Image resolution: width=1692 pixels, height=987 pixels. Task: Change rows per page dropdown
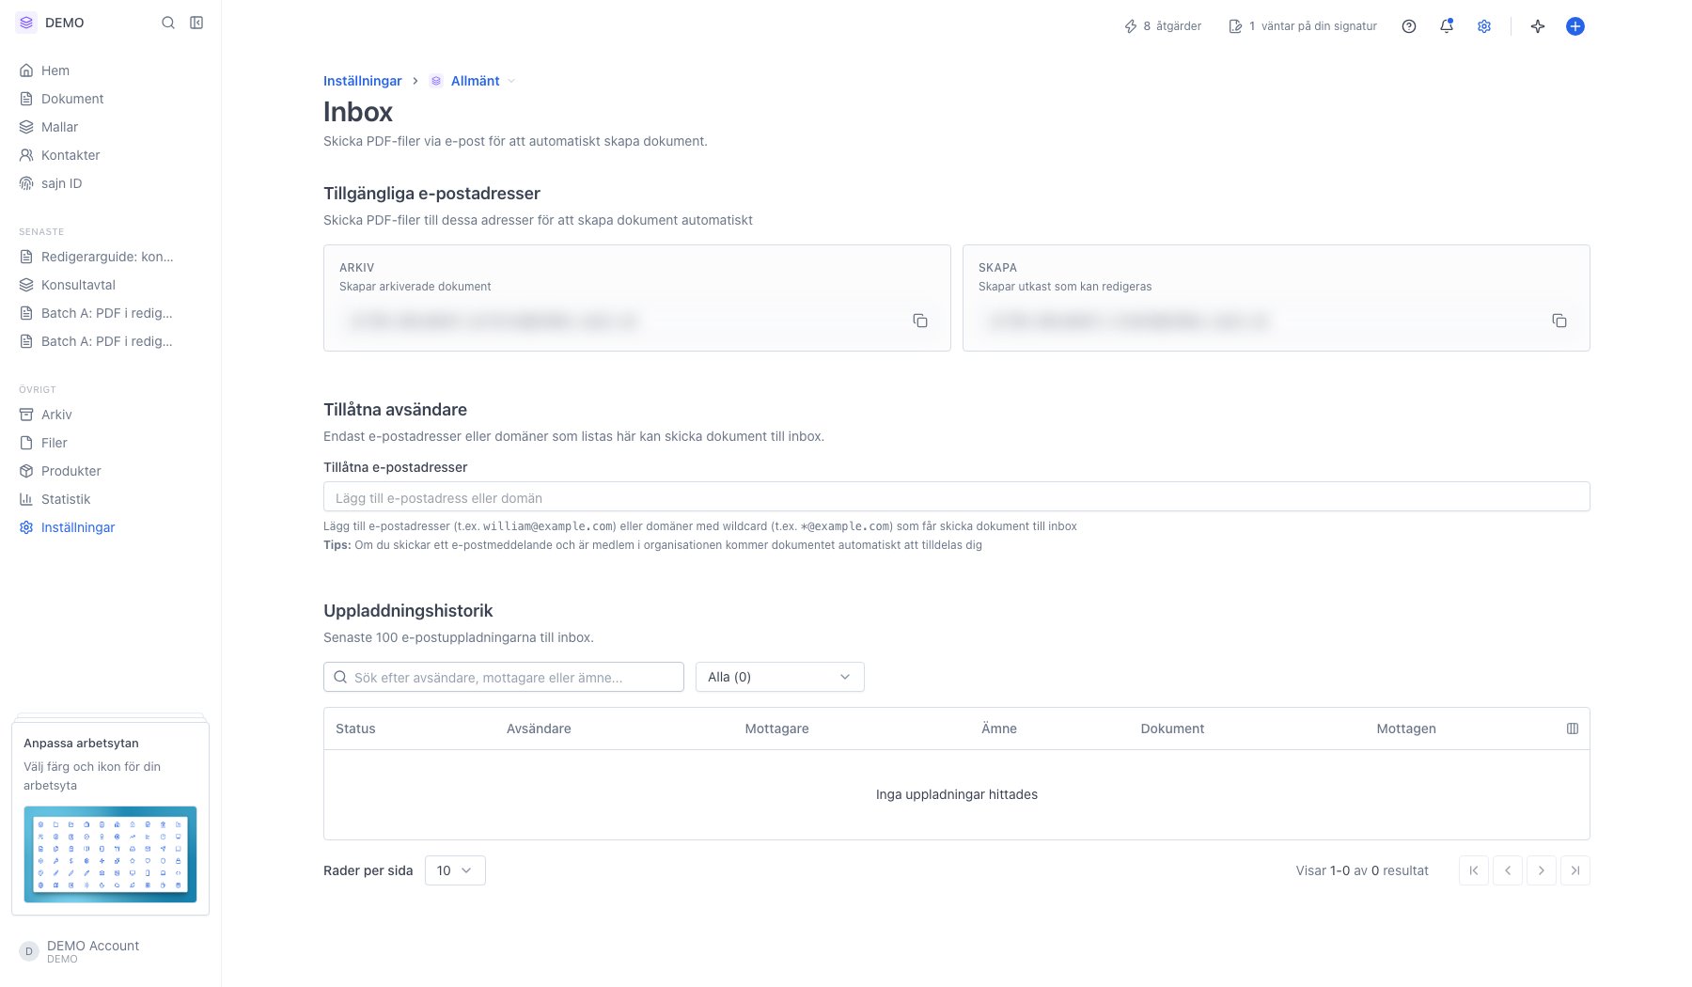(455, 870)
